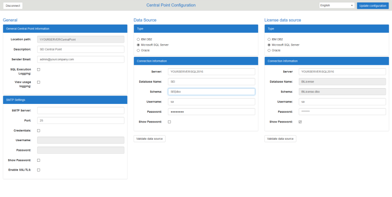Screen dimensions: 392x197
Task: Click the disabled SMTP Username field
Action: coord(80,140)
